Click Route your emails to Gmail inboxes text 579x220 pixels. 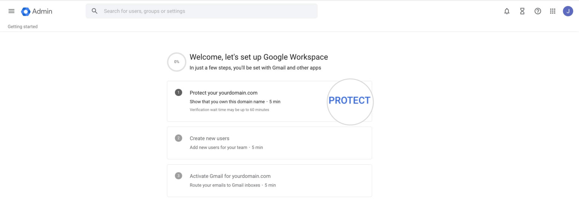[x=225, y=185]
